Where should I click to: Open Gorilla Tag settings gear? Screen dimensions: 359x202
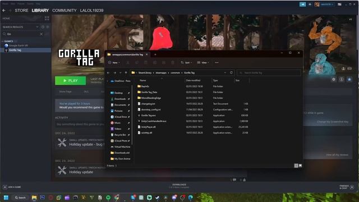click(334, 79)
